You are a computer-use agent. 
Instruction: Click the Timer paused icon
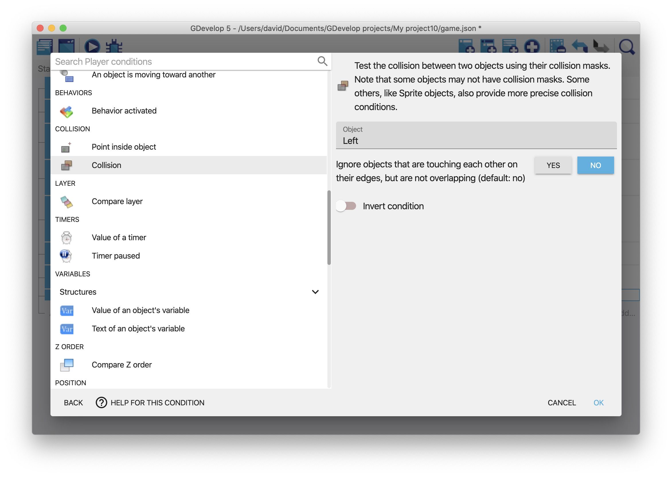(x=66, y=255)
